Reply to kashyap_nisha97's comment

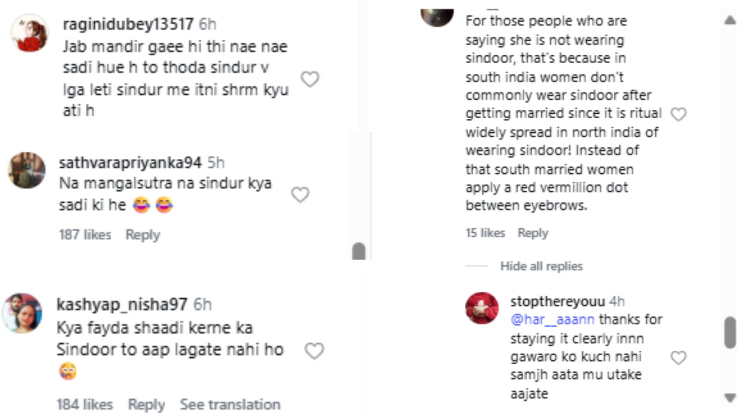click(x=146, y=405)
